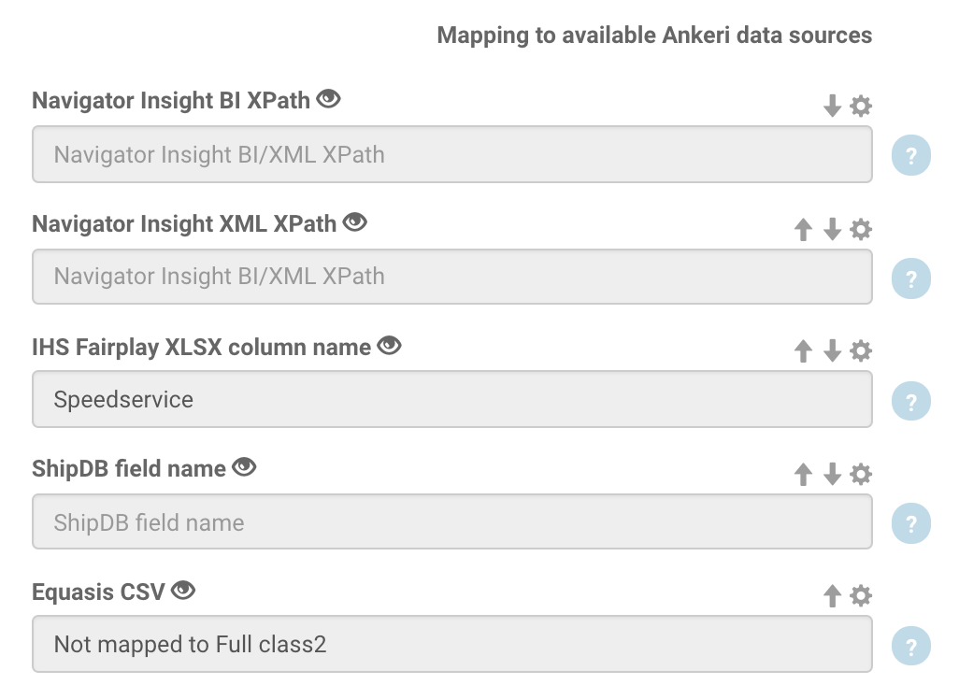
Task: Move ShipDB field name up
Action: (802, 474)
